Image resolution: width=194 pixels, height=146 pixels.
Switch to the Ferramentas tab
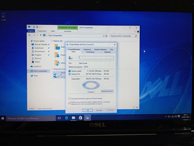(x=90, y=52)
